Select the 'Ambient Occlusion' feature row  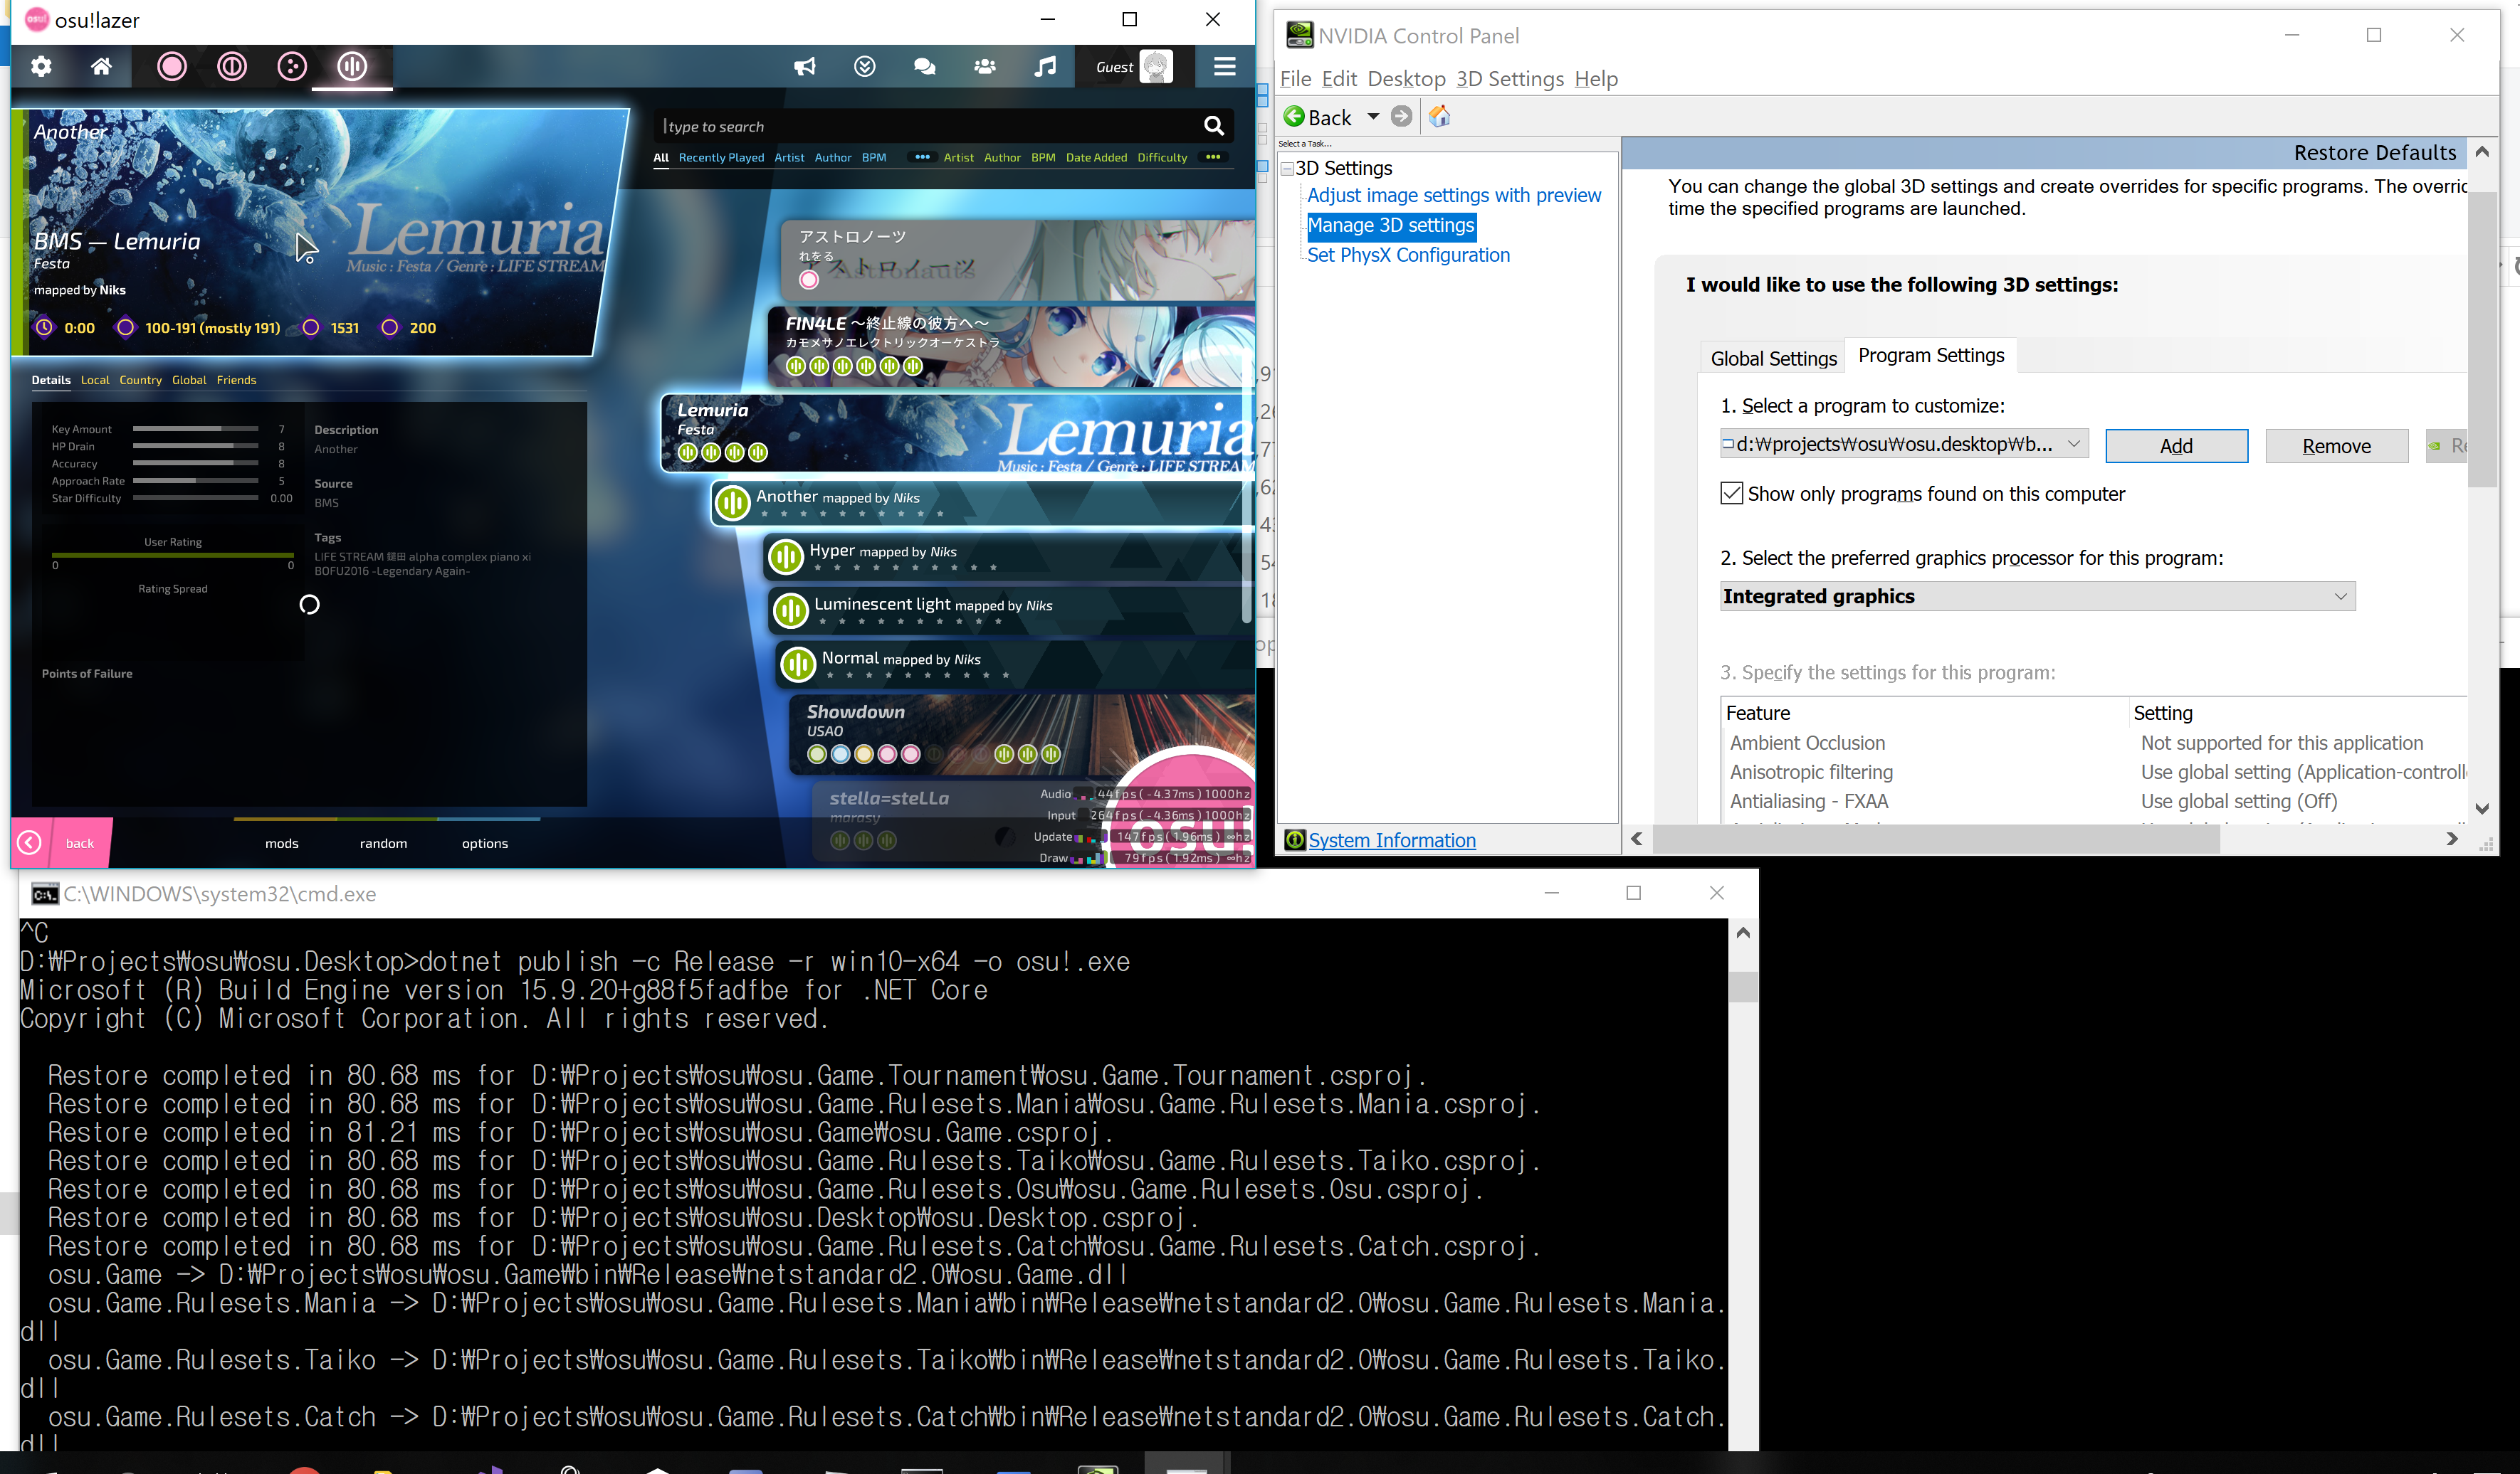(2096, 743)
